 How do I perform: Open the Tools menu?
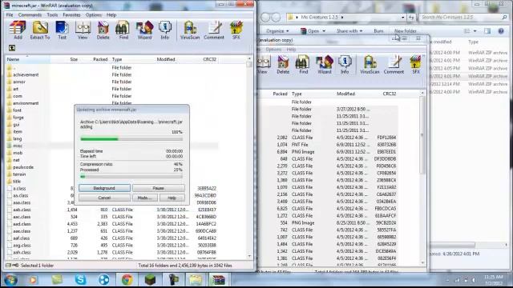[52, 14]
